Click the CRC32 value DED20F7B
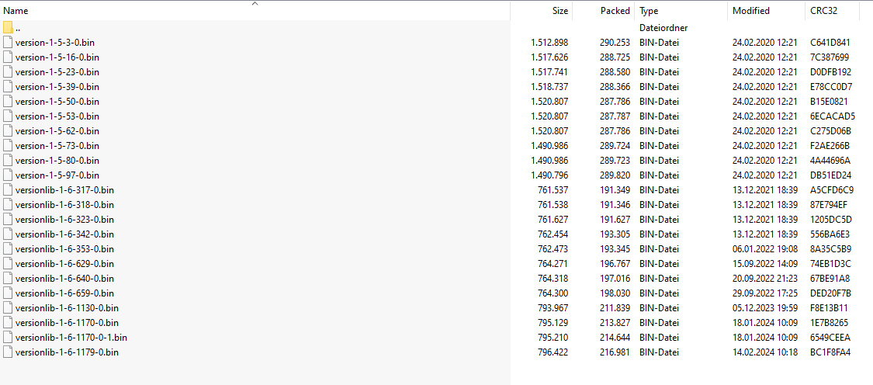Viewport: 873px width, 385px height. 830,293
